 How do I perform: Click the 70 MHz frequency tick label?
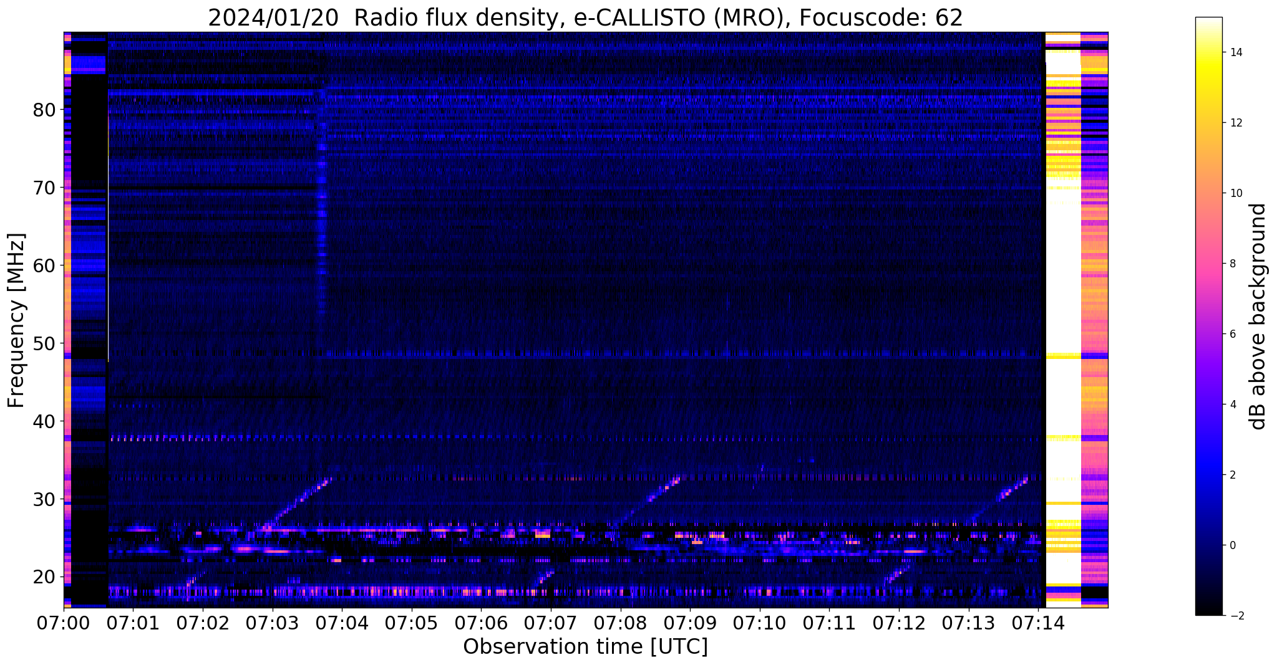coord(44,188)
